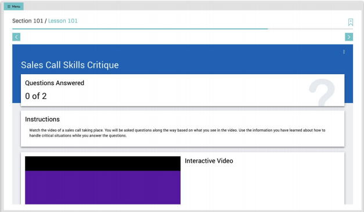
Task: Click the Section 101 breadcrumb text
Action: (28, 21)
